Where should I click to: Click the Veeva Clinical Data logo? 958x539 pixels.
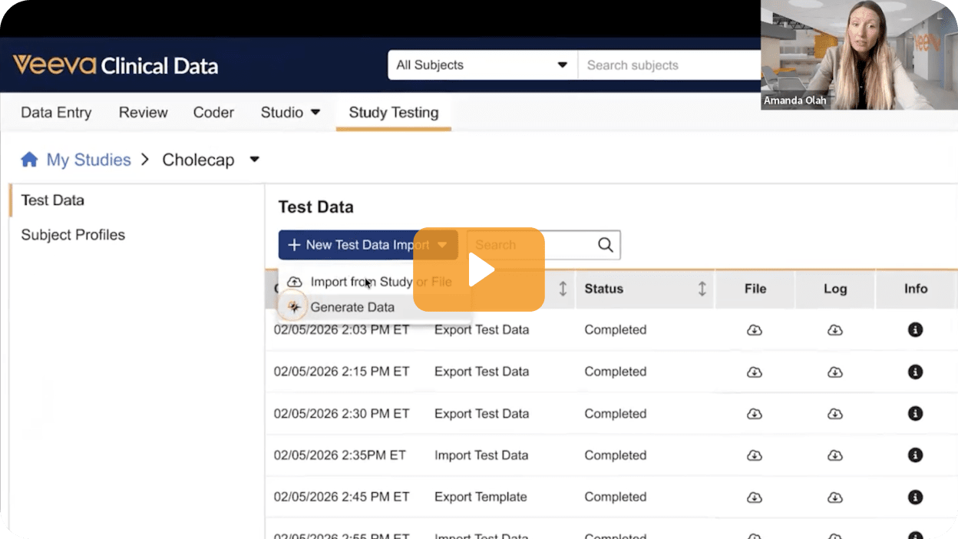click(x=115, y=65)
